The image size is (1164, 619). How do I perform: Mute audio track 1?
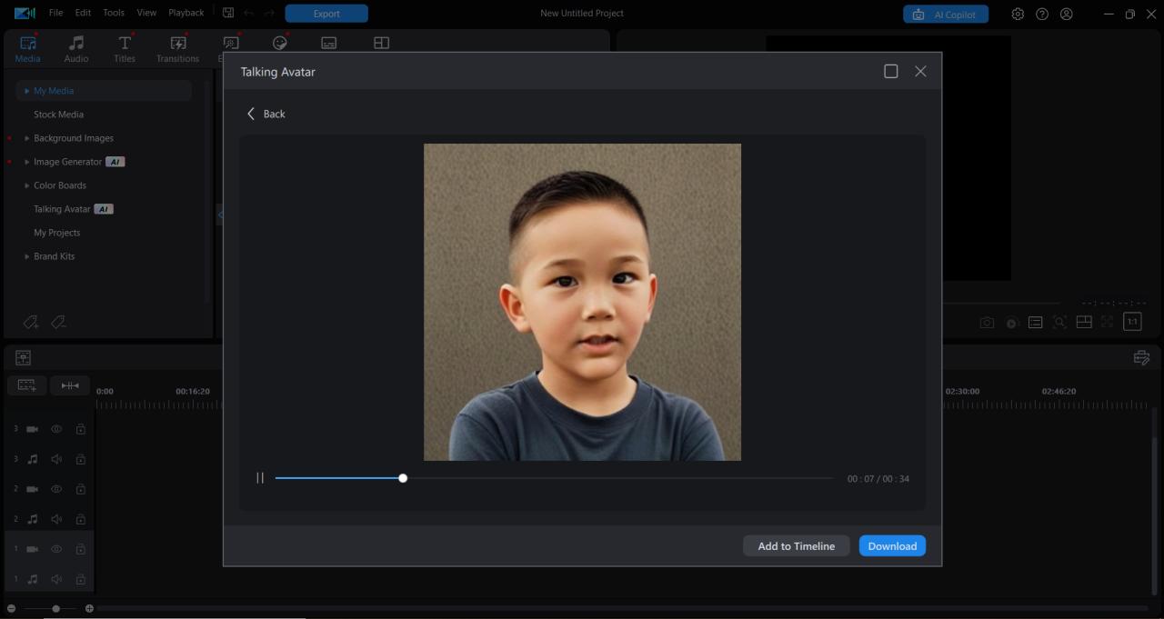56,579
